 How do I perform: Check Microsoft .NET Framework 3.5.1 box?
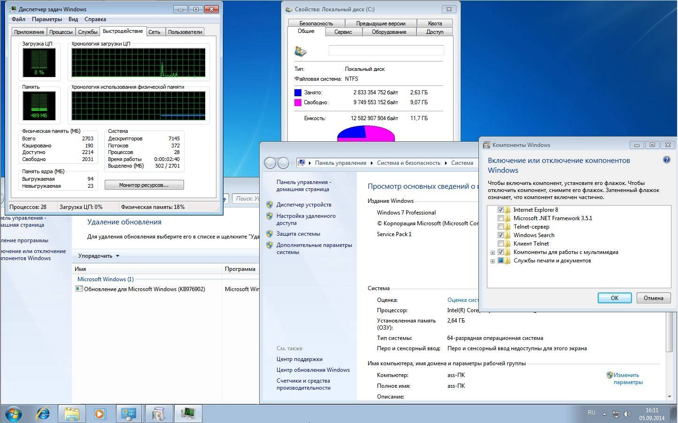[501, 218]
